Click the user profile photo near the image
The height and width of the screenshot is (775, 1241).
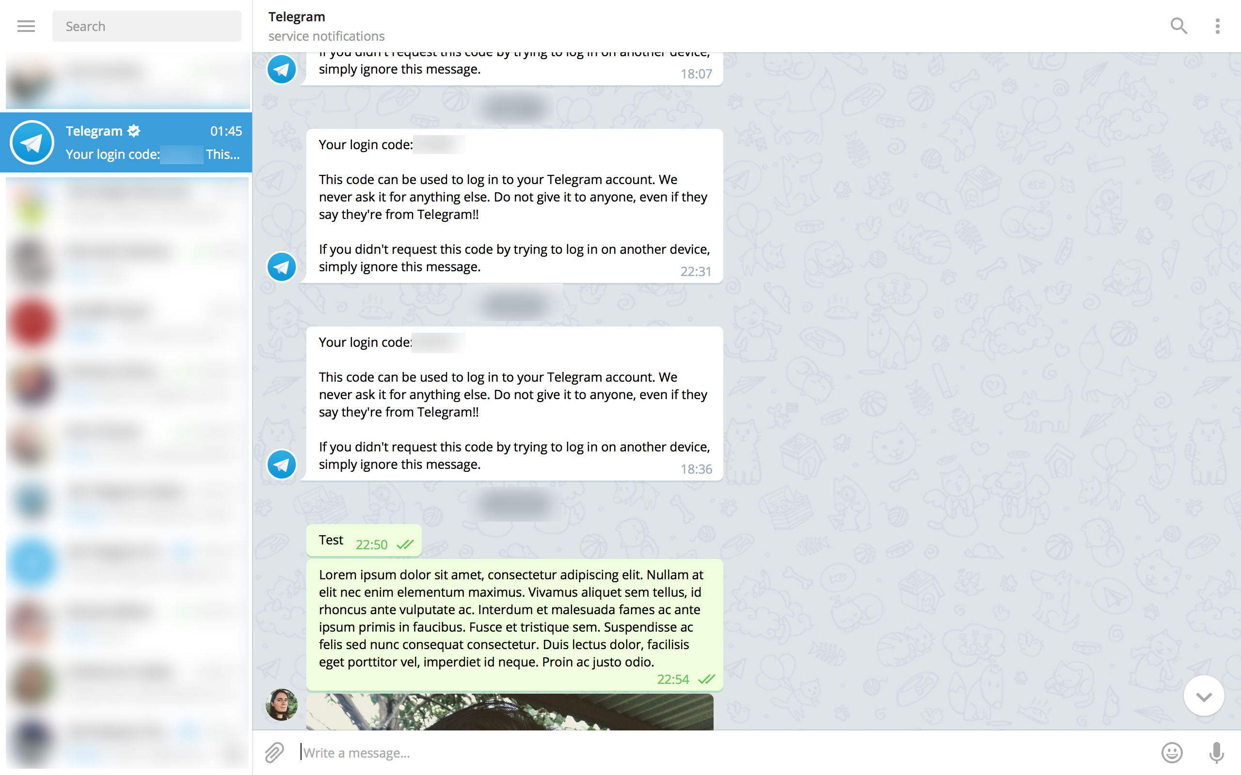[x=282, y=704]
